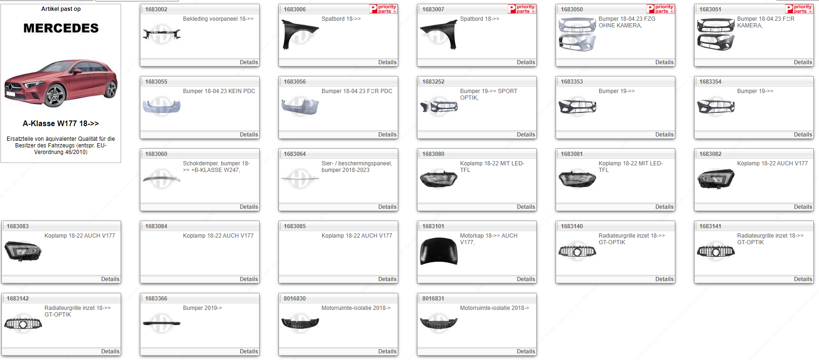
Task: Open the grille thumbnail of part 1683140
Action: [x=577, y=251]
